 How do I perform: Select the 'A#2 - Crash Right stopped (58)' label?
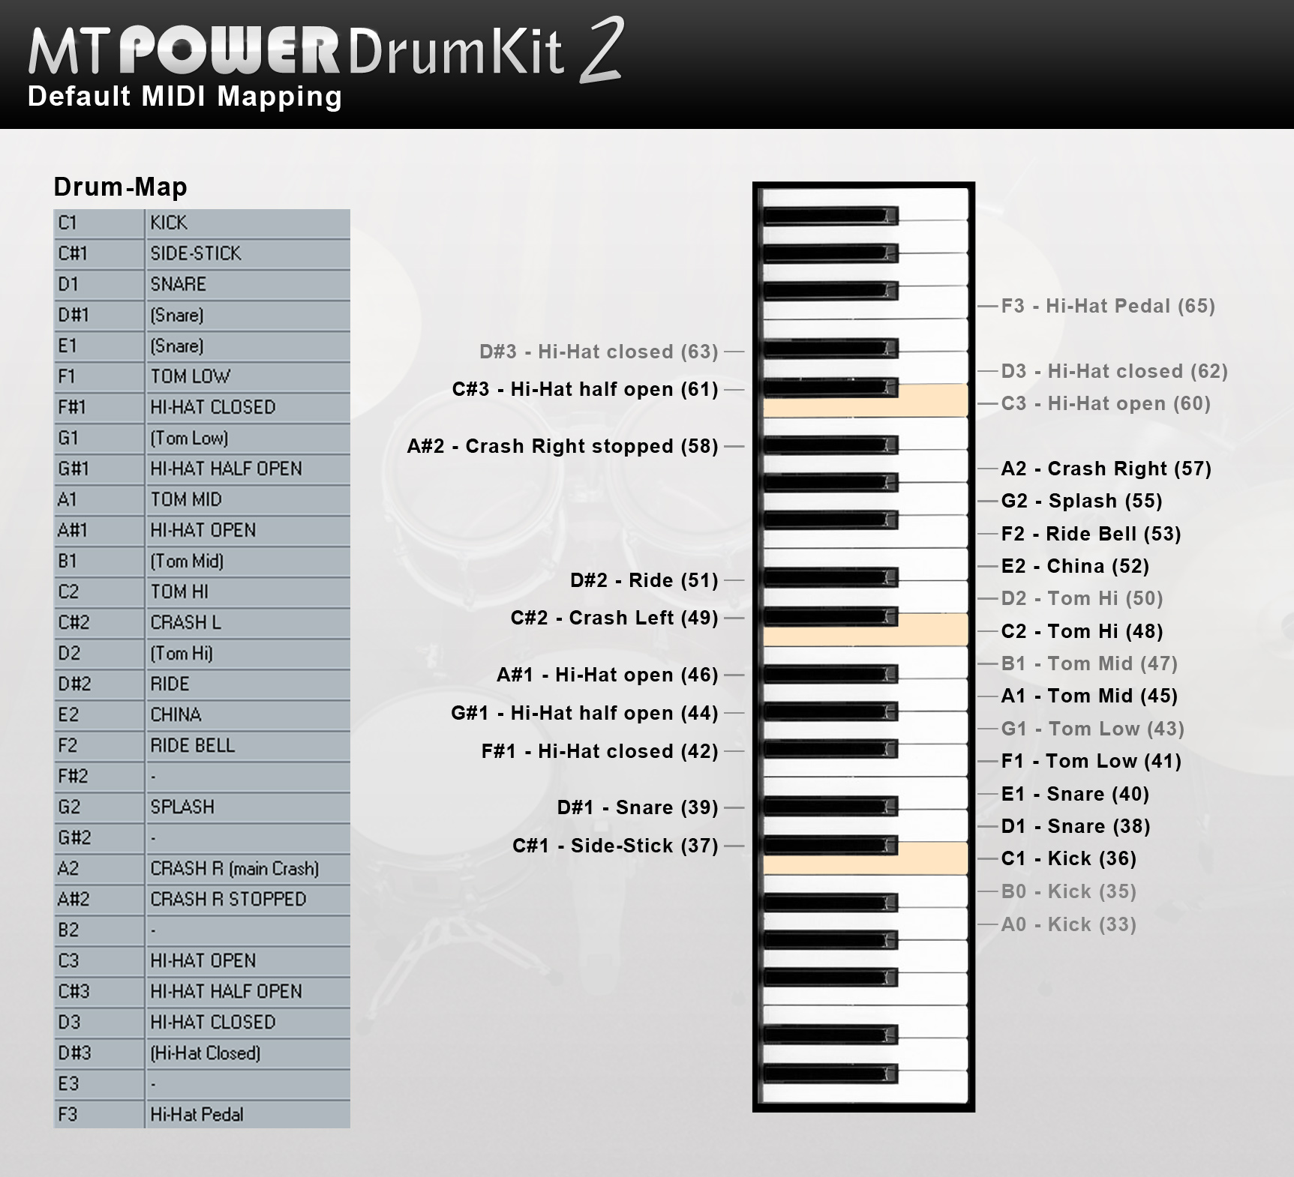pos(563,446)
